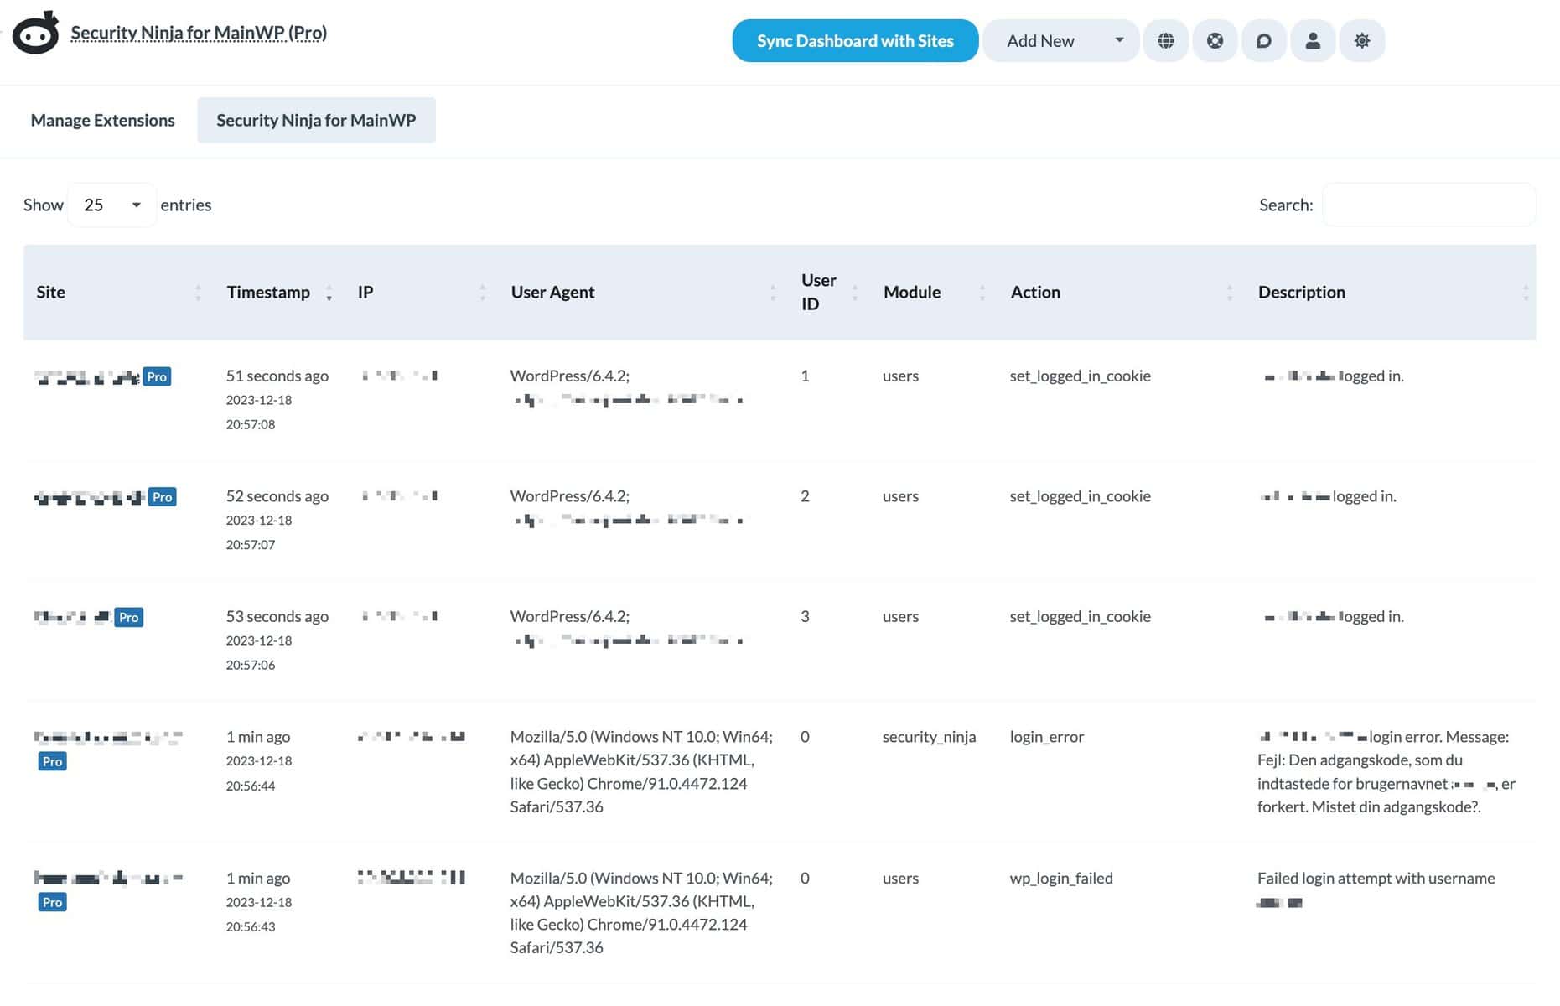Sort table by Action column header
This screenshot has width=1560, height=1006.
tap(1034, 292)
